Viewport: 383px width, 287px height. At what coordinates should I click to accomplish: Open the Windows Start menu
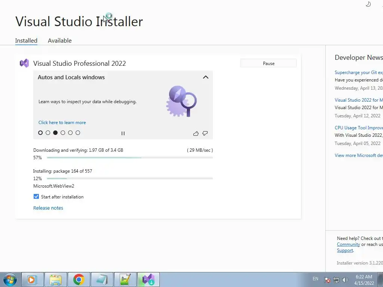[x=10, y=280]
